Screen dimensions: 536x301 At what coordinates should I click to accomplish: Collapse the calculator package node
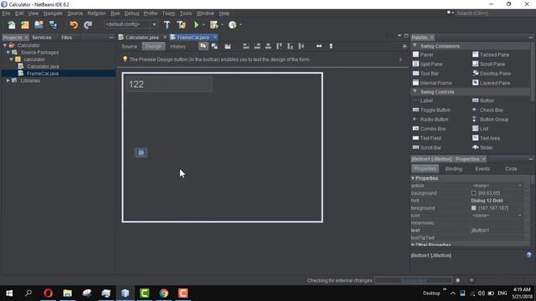point(11,59)
